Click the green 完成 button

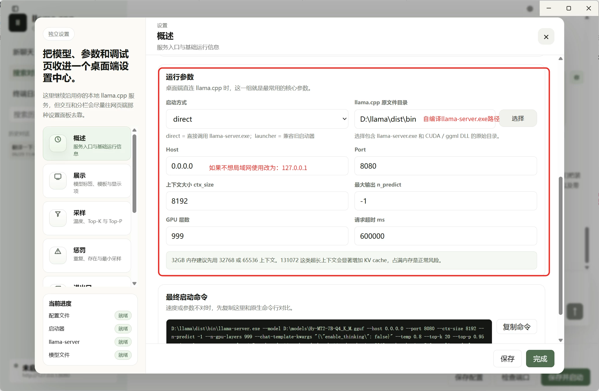pyautogui.click(x=540, y=359)
